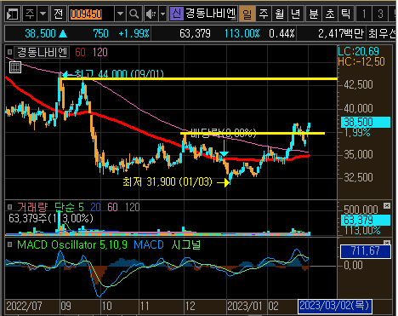Select the period button 1

[364, 14]
